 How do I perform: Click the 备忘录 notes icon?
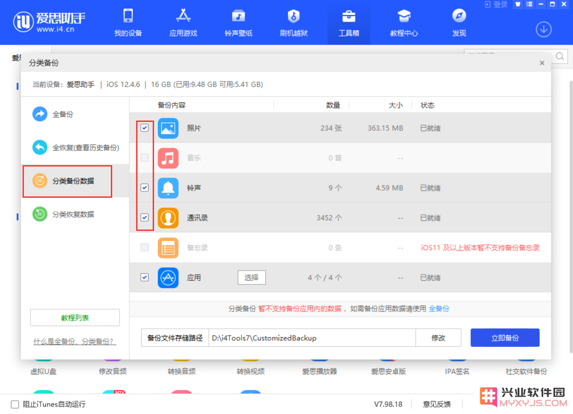click(168, 248)
